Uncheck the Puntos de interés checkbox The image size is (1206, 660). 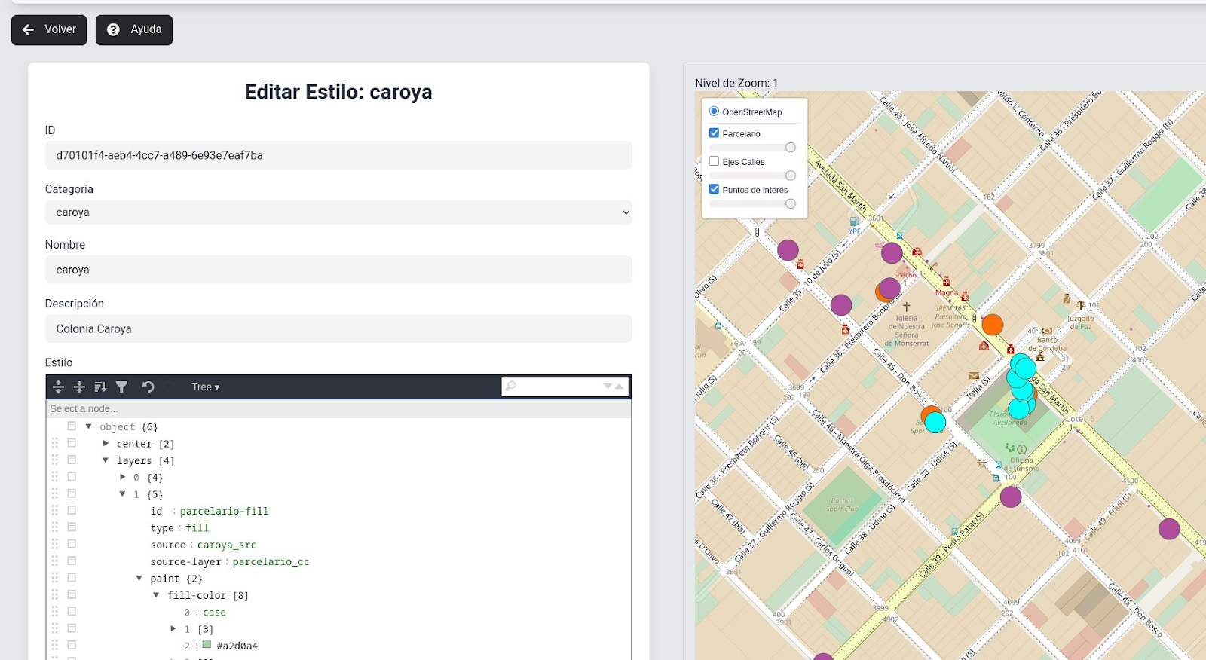(x=714, y=189)
